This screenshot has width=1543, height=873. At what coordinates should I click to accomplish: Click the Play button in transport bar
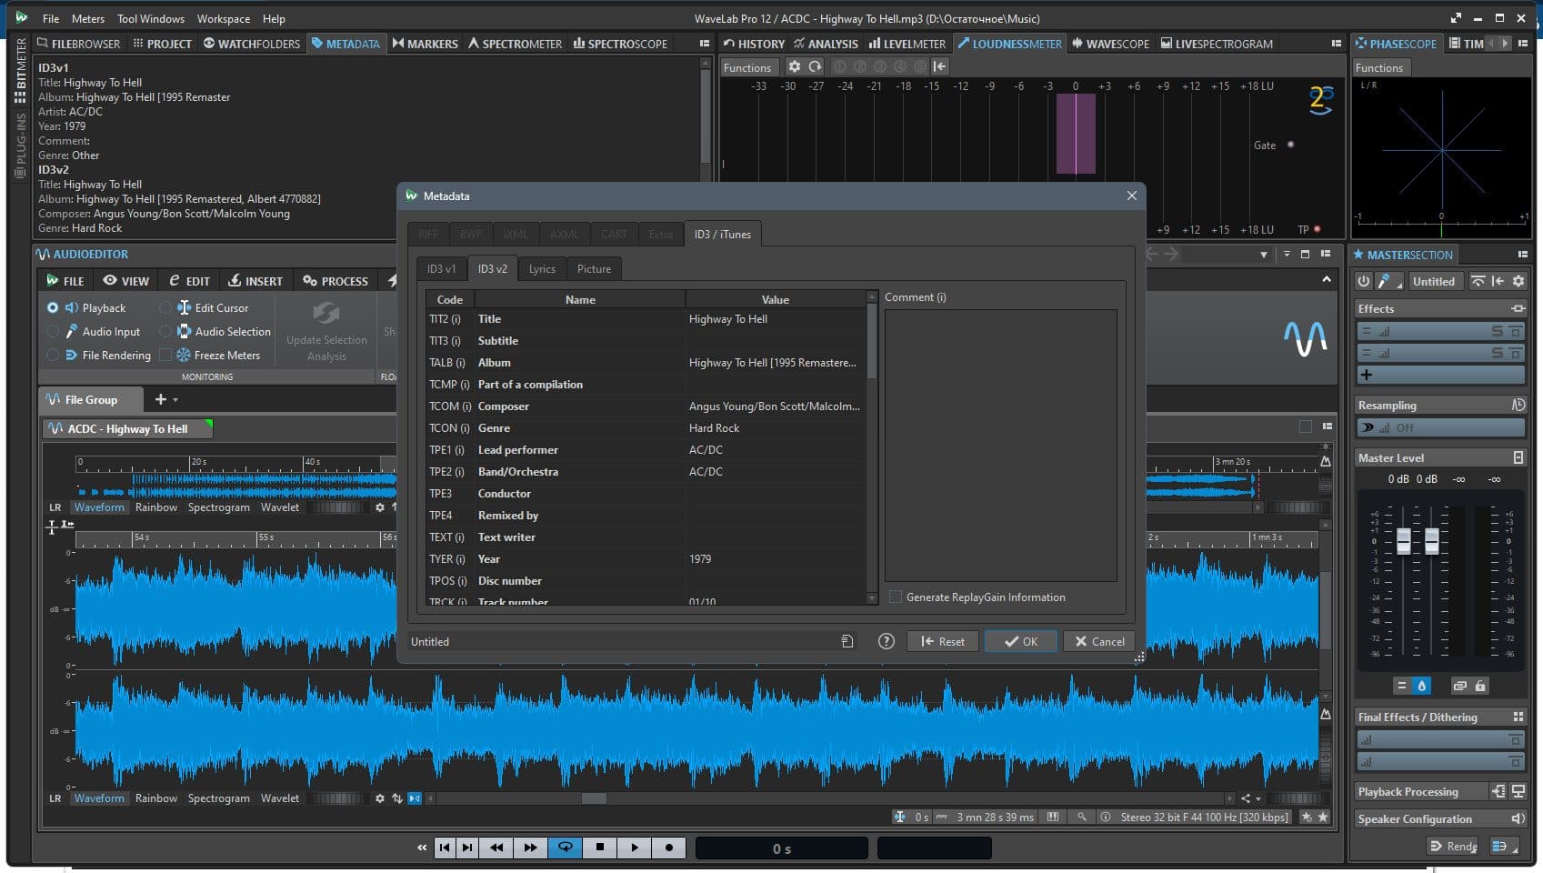tap(635, 848)
